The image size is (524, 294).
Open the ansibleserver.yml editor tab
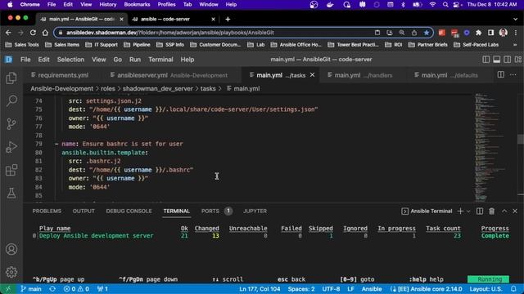(x=172, y=75)
